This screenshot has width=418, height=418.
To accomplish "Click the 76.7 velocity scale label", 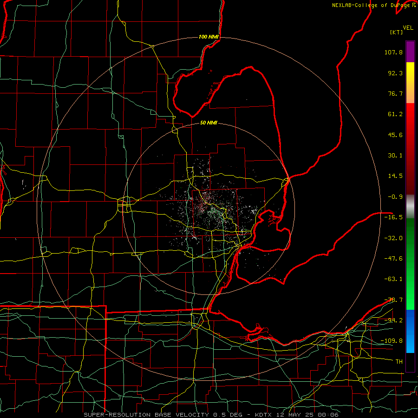I will [x=395, y=93].
